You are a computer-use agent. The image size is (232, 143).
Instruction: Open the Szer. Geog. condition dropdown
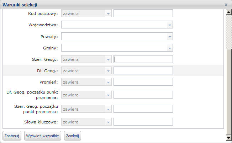[108, 59]
